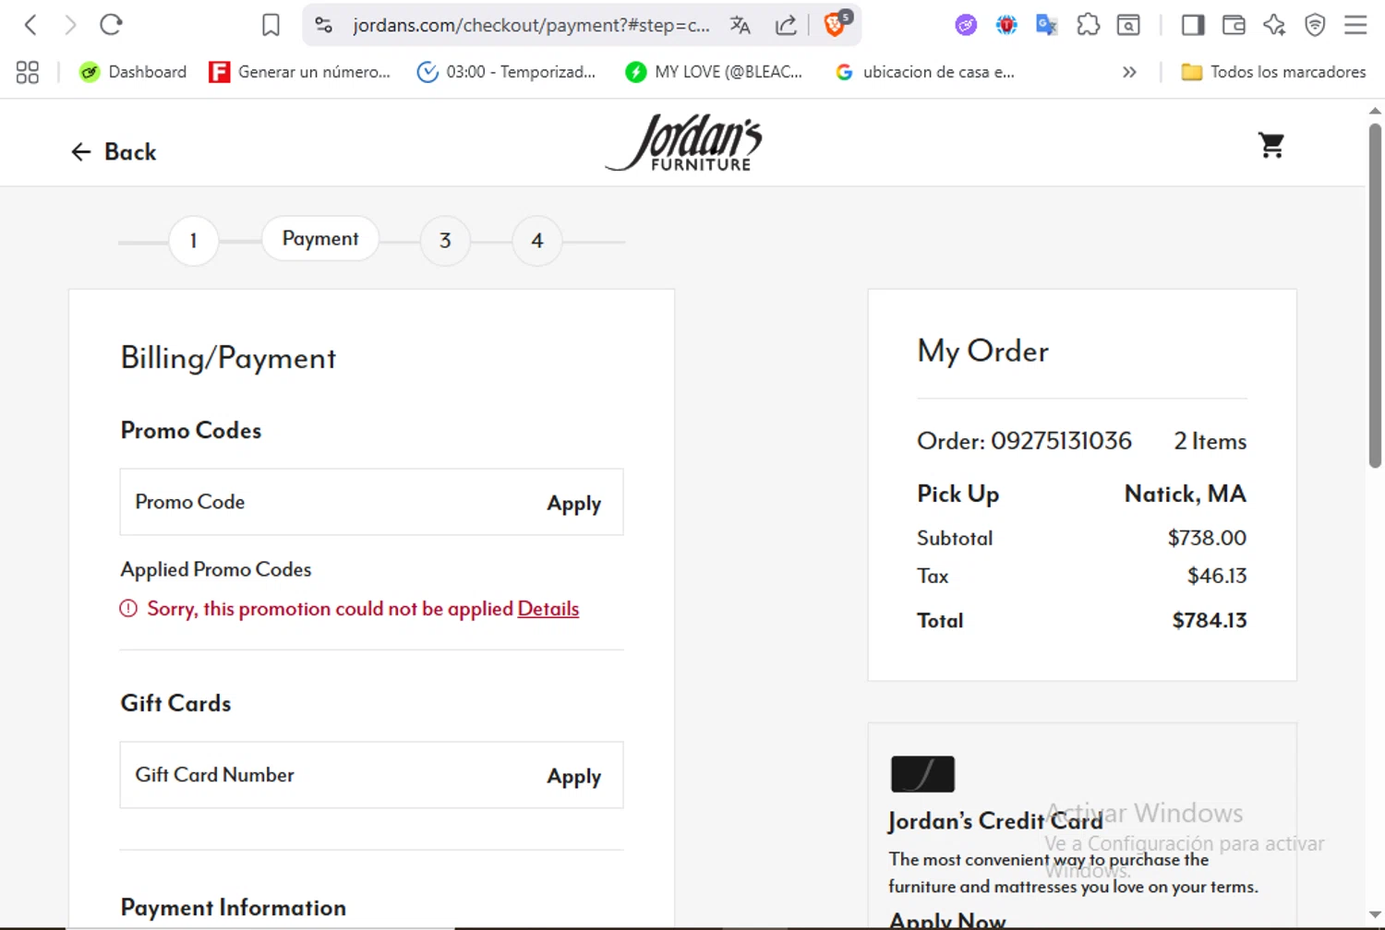Click the purple circular extension icon
The height and width of the screenshot is (930, 1385).
pyautogui.click(x=966, y=25)
